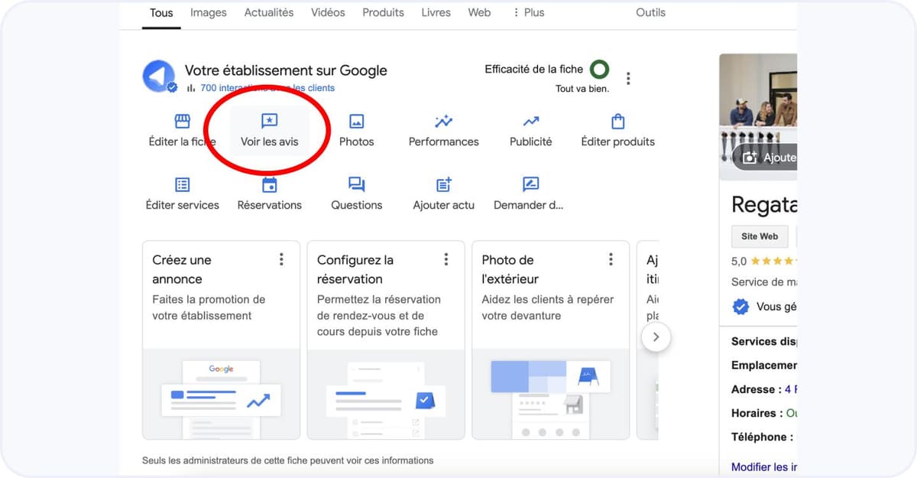The image size is (917, 478).
Task: Open options menu on Créez une annonce card
Action: (x=281, y=259)
